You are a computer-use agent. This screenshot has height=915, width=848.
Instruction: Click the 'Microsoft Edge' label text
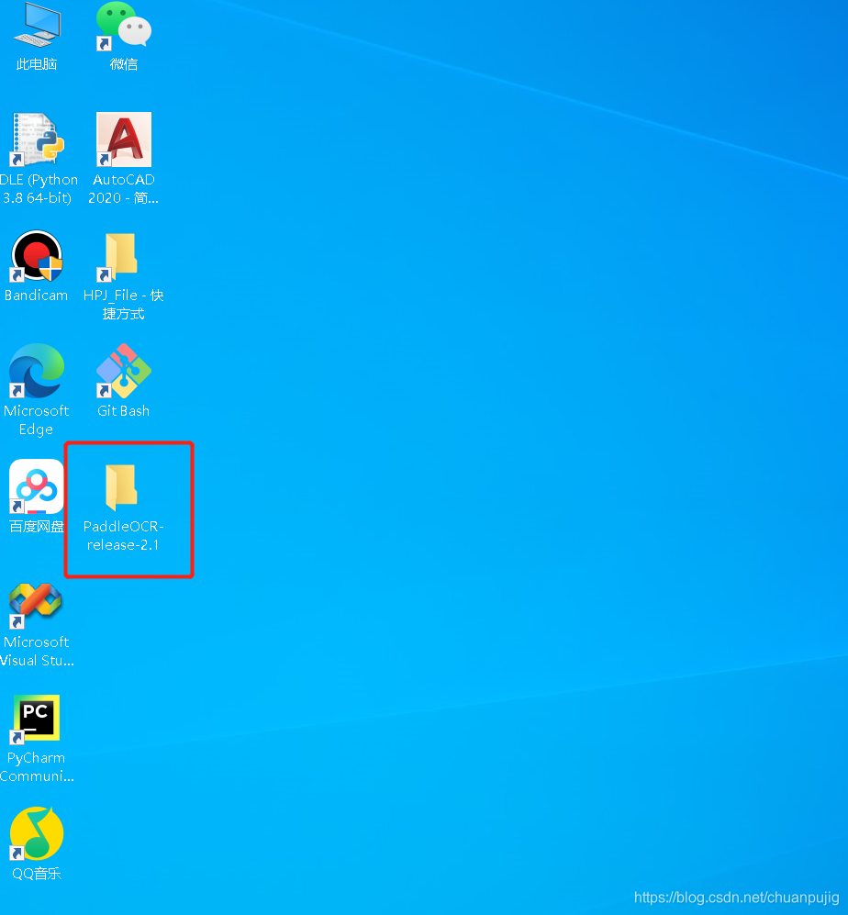[x=36, y=419]
